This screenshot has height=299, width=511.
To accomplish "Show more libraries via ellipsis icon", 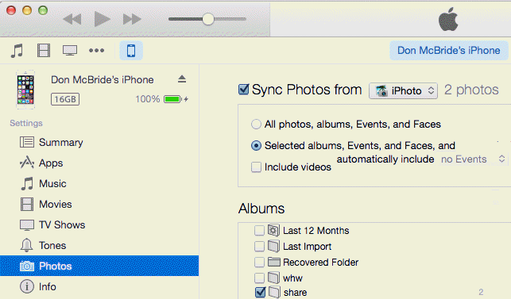I will 96,51.
